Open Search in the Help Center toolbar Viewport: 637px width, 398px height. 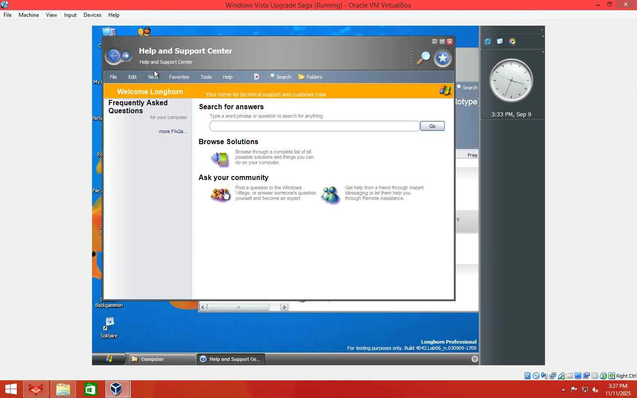pyautogui.click(x=280, y=77)
